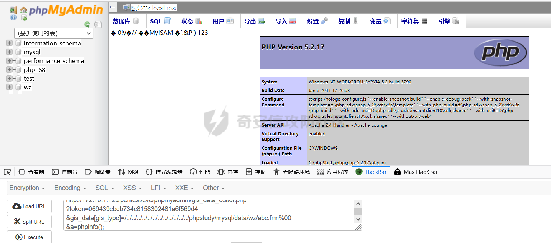Open the recently used tables dropdown
This screenshot has height=243, width=551.
coord(54,33)
